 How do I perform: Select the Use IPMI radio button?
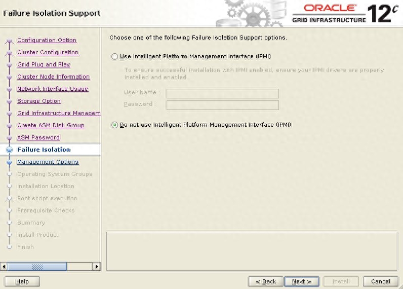[114, 57]
